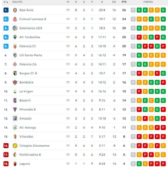Click the Real Ávila club crest
The height and width of the screenshot is (171, 168).
[15, 10]
